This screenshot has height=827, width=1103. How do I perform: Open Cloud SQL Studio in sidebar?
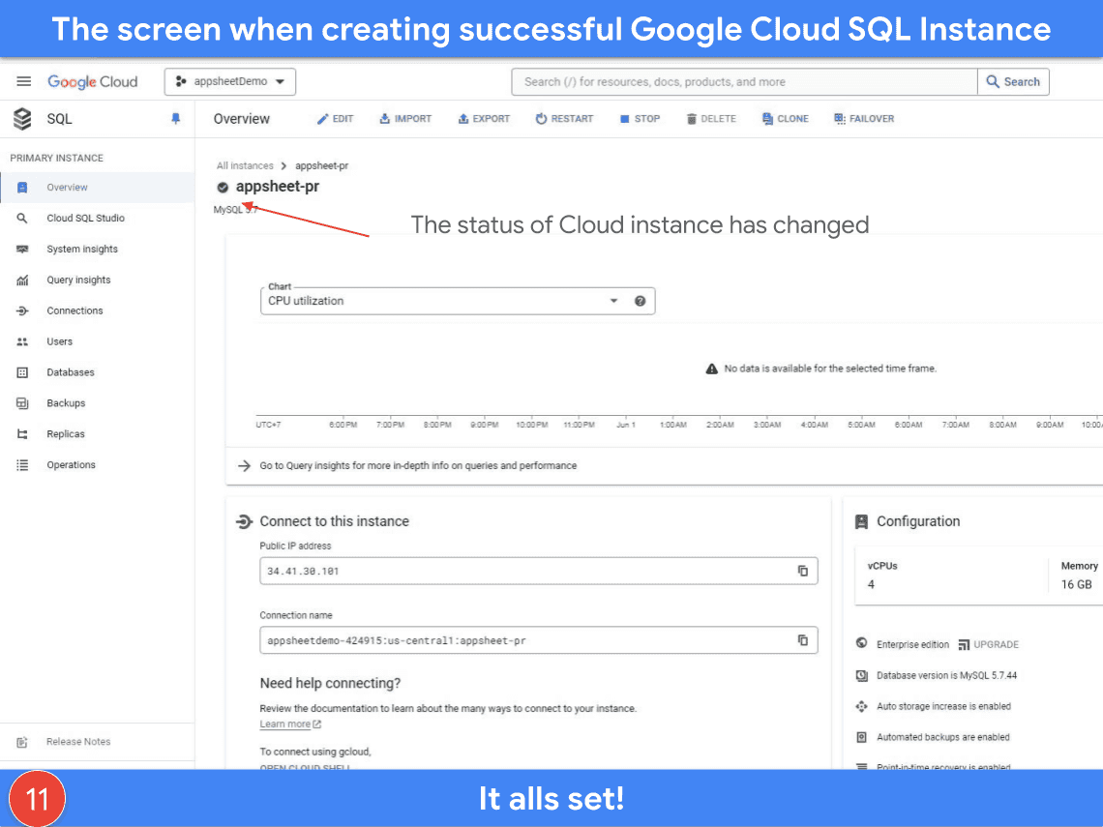[x=85, y=219]
